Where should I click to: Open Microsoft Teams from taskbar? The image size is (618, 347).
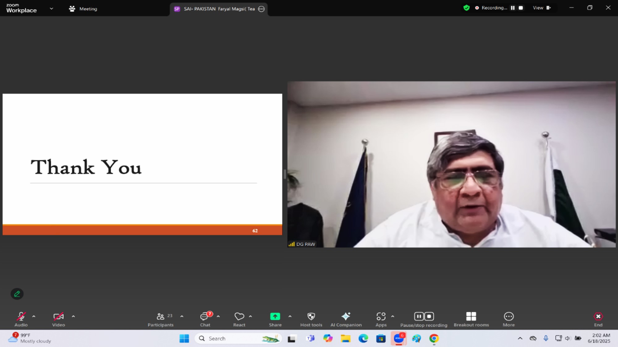[310, 338]
